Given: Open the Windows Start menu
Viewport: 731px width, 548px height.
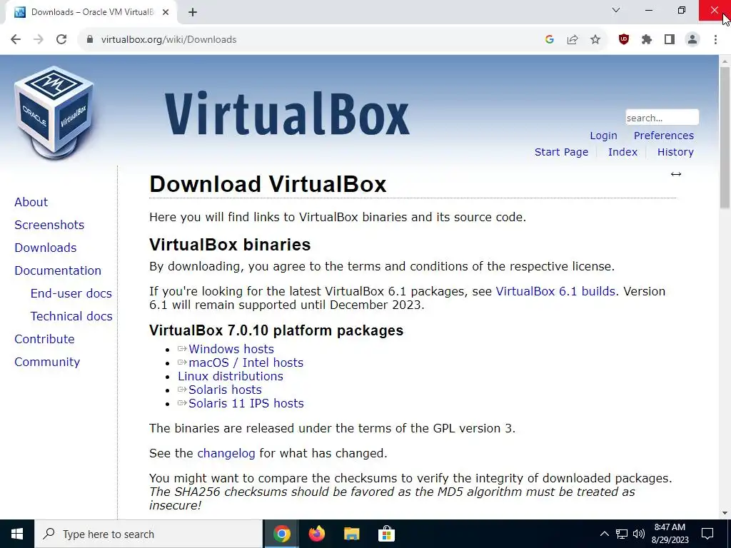Looking at the screenshot, I should [17, 534].
